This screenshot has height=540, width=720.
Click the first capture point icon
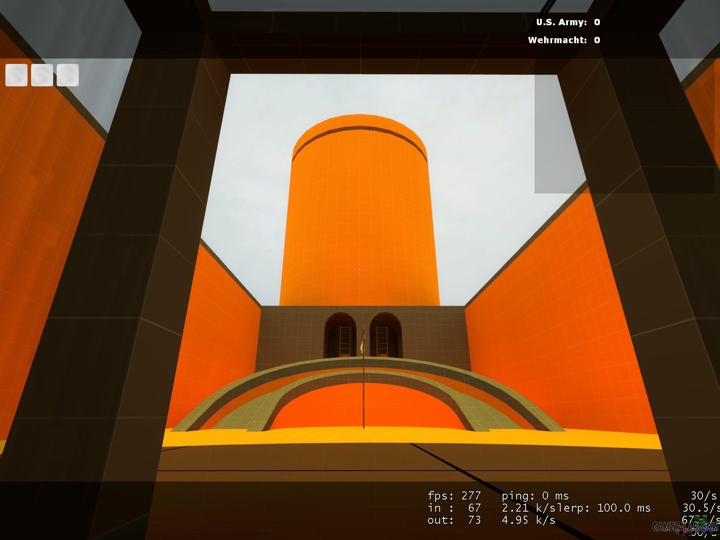17,75
